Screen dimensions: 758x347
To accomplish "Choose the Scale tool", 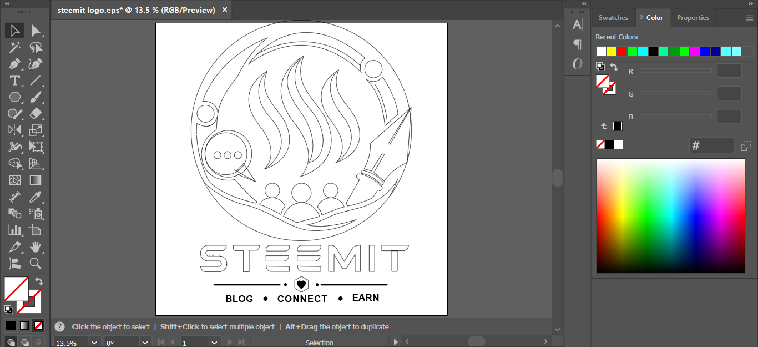I will pyautogui.click(x=36, y=130).
